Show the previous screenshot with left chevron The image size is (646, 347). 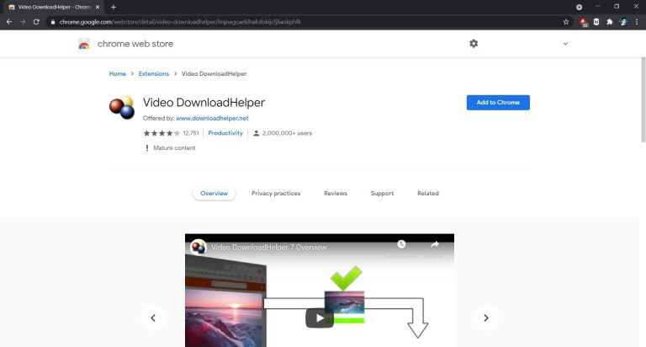[153, 318]
